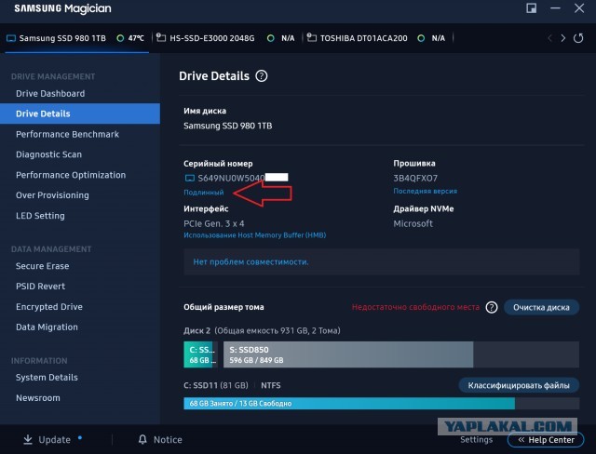Image resolution: width=596 pixels, height=454 pixels.
Task: Open Secure Erase
Action: pyautogui.click(x=42, y=266)
